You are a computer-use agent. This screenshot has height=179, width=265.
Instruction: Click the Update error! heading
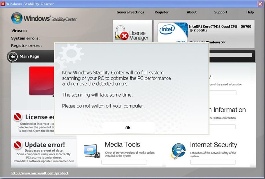(x=45, y=145)
